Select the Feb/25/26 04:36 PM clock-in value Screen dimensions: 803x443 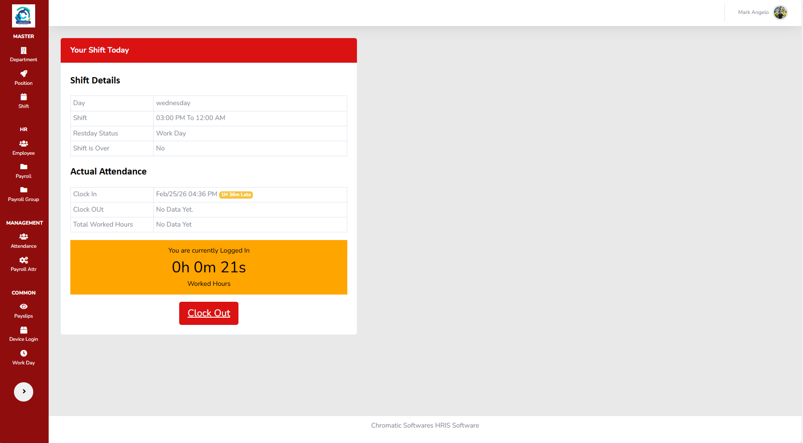[x=186, y=194]
